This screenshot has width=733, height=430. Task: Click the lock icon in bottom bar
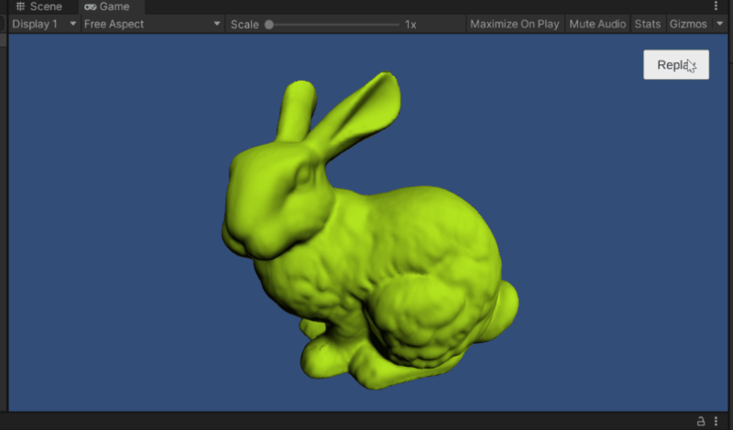coord(701,421)
